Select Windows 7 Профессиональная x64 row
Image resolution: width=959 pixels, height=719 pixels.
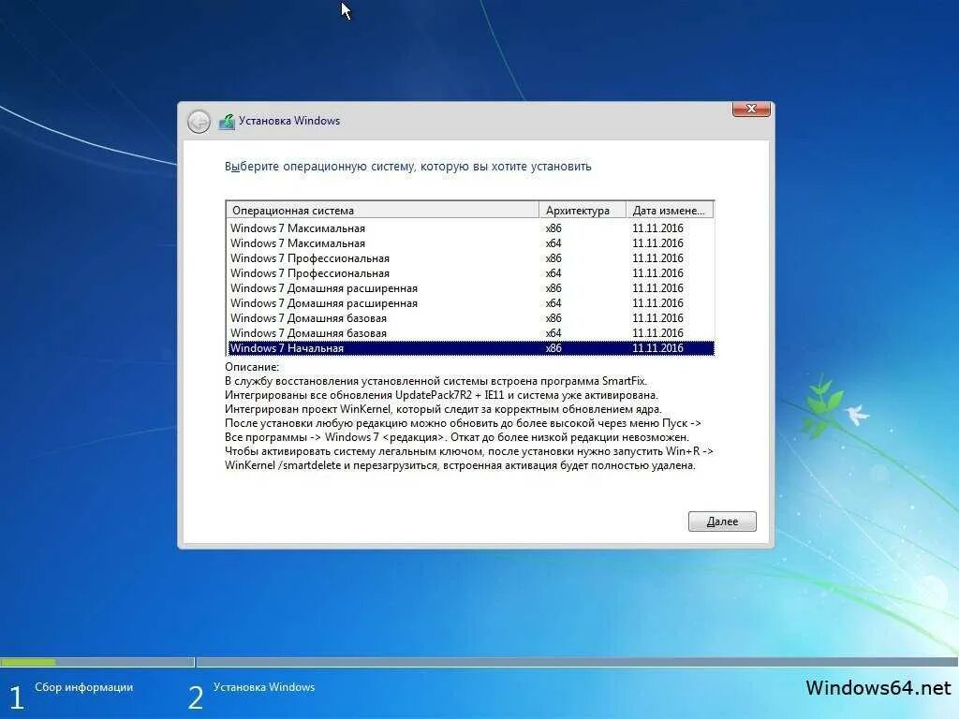pos(471,273)
